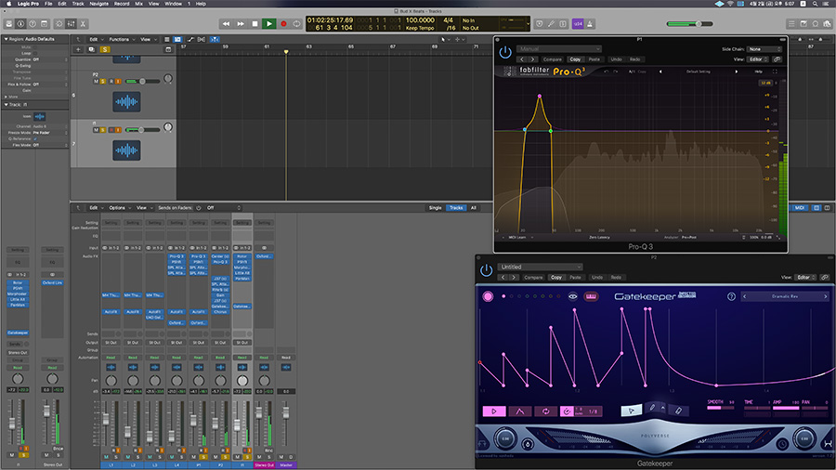Toggle Pro-Q 3 plugin power button
Screen dimensions: 836x470
point(505,52)
